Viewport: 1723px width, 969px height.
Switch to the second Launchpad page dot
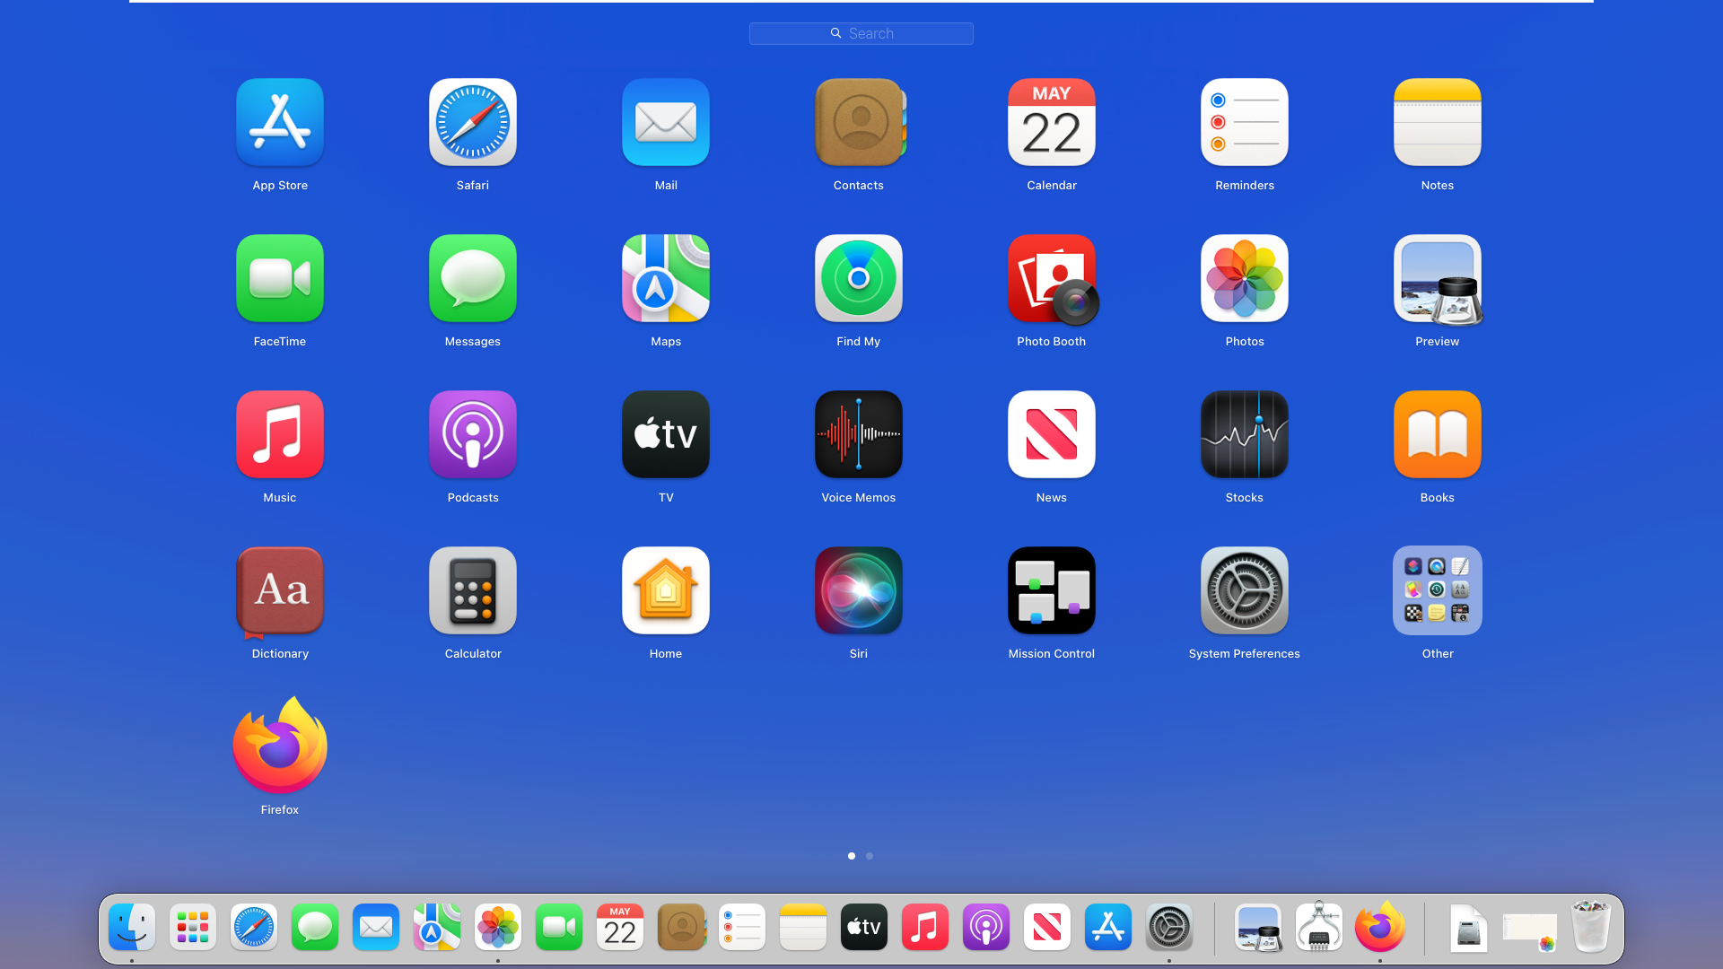pyautogui.click(x=869, y=856)
